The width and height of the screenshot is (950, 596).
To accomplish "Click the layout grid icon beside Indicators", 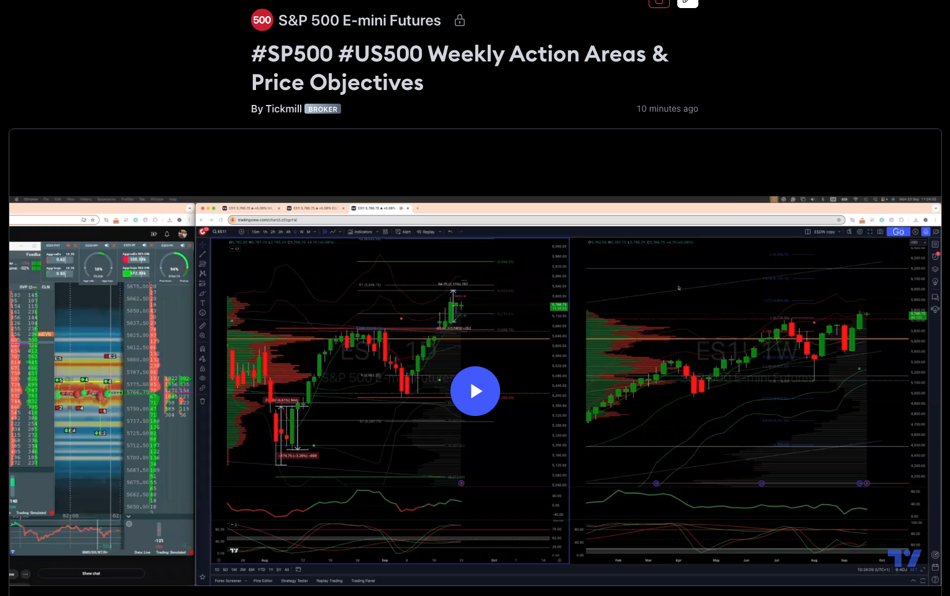I will (385, 232).
